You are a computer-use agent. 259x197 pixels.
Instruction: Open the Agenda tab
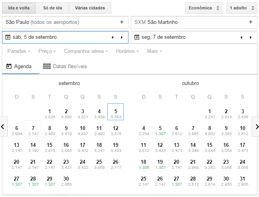click(x=19, y=66)
